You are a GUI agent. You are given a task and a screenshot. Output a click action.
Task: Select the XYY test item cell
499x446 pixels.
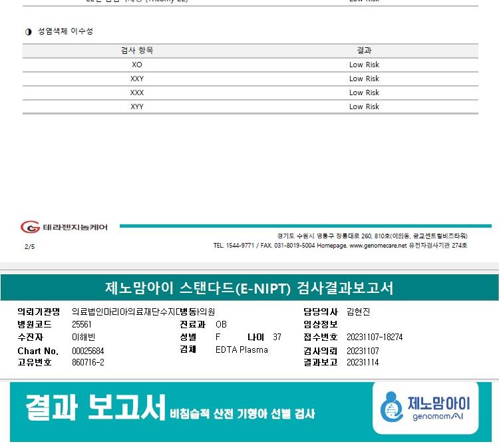137,107
